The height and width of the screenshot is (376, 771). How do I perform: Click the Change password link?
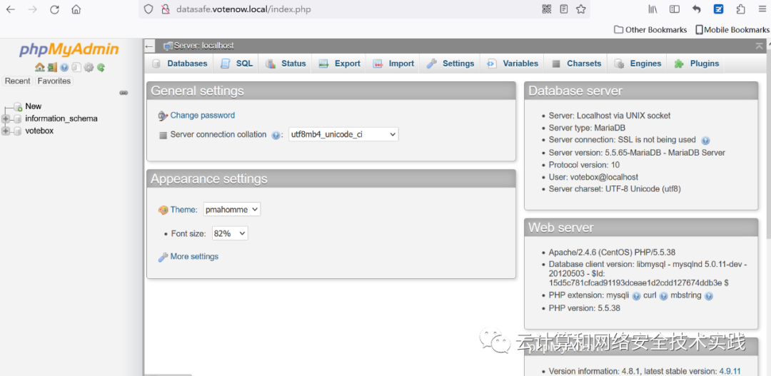tap(203, 116)
